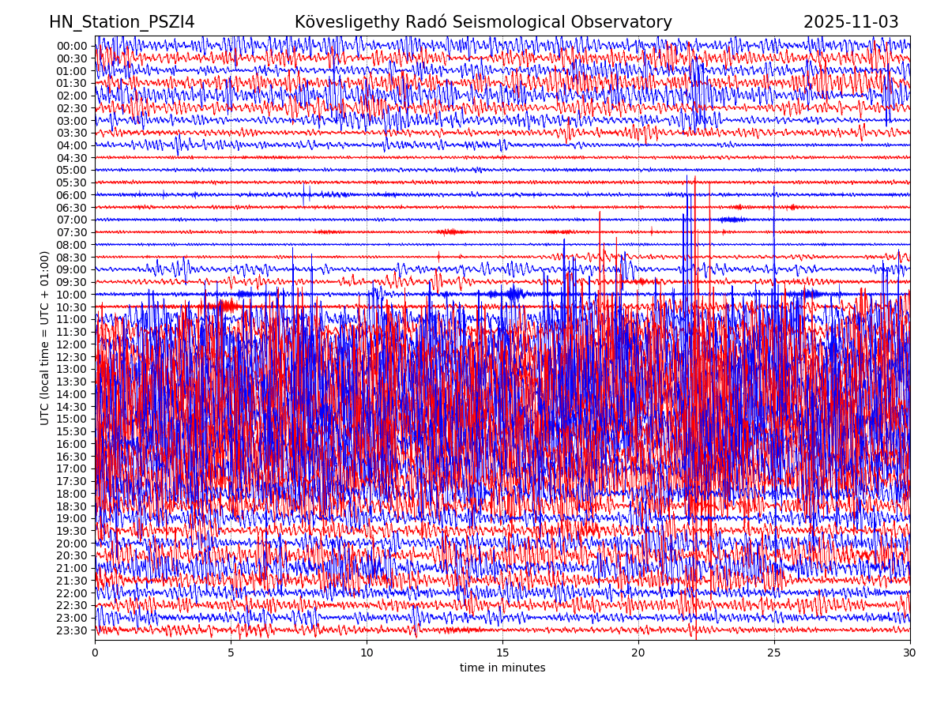Click the "time in minutes" axis label
Viewport: 948px width, 711px height.
(502, 668)
